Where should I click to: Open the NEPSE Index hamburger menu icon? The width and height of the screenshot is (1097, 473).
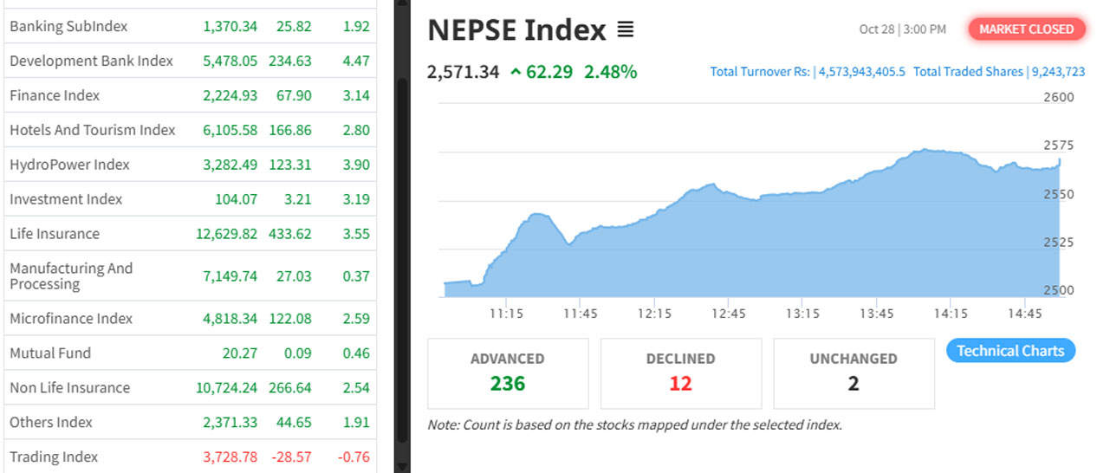(625, 30)
